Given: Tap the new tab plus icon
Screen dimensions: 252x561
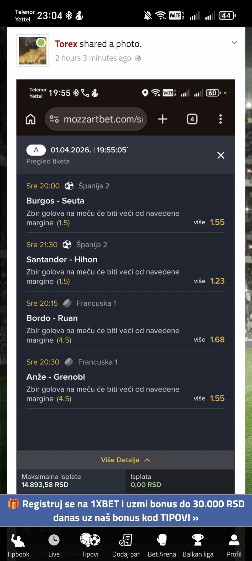Looking at the screenshot, I should [x=163, y=119].
